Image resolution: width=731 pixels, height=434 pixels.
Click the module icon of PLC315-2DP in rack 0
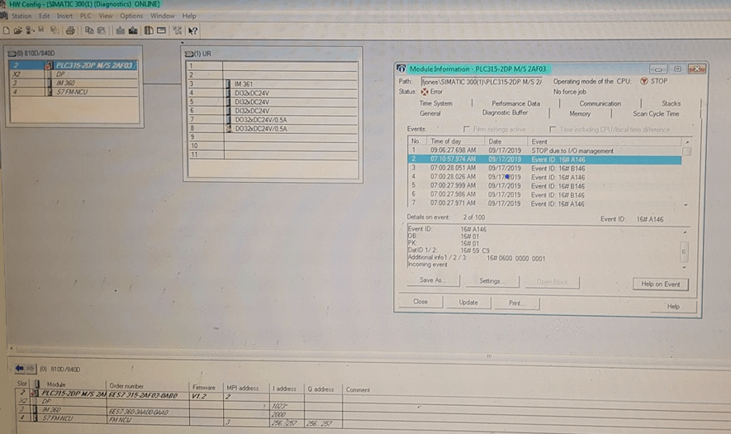[x=49, y=66]
